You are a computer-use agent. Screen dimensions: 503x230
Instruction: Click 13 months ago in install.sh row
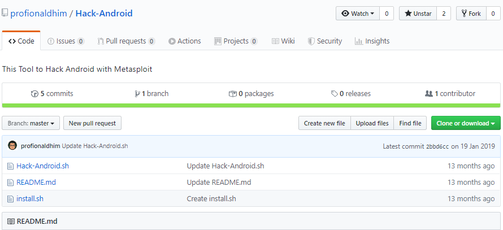click(471, 199)
